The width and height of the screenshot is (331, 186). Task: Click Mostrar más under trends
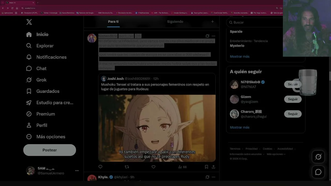coord(240,56)
